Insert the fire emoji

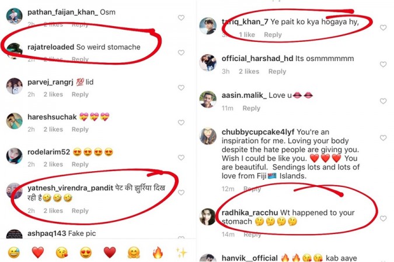pyautogui.click(x=158, y=253)
